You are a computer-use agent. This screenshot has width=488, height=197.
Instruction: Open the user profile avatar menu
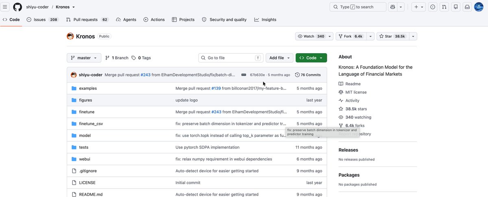479,7
